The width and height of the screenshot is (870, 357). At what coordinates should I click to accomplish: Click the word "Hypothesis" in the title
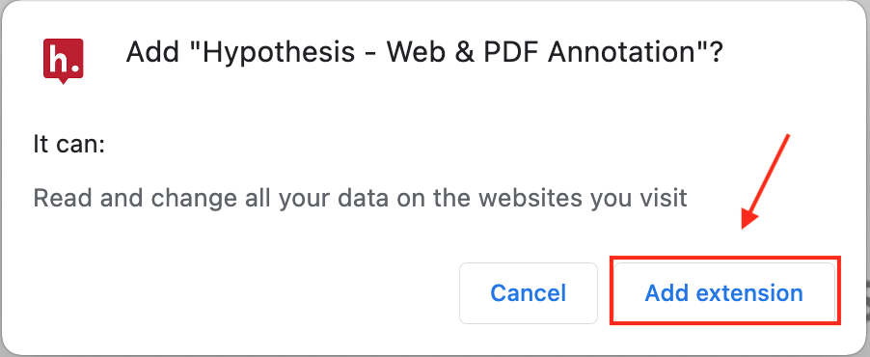pyautogui.click(x=280, y=53)
